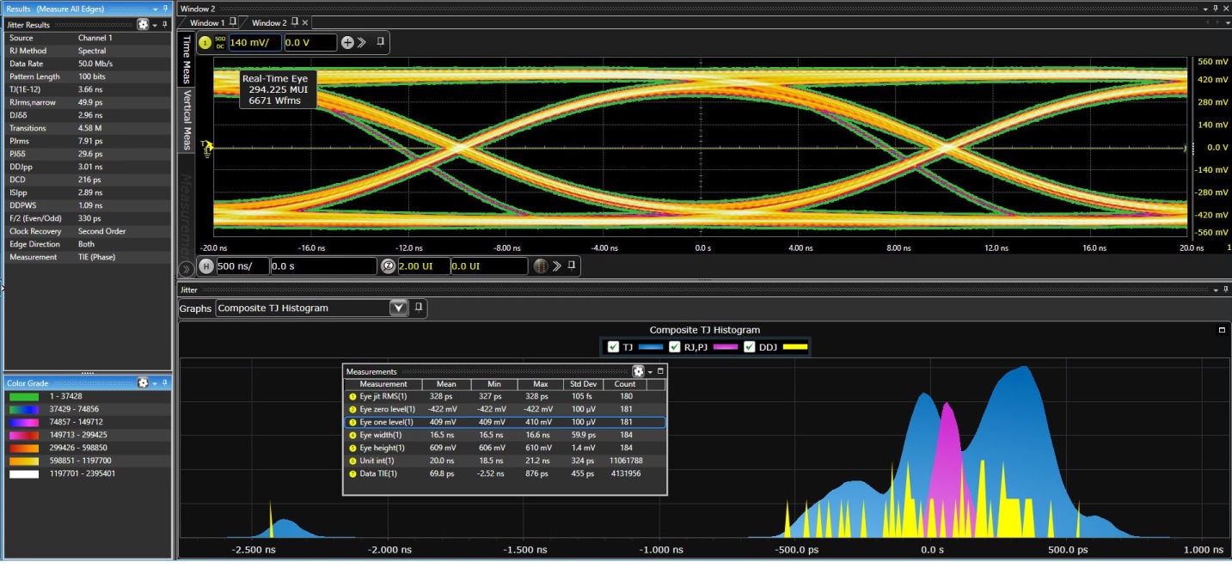Open the Composite TJ Histogram dropdown
This screenshot has width=1232, height=580.
[397, 308]
